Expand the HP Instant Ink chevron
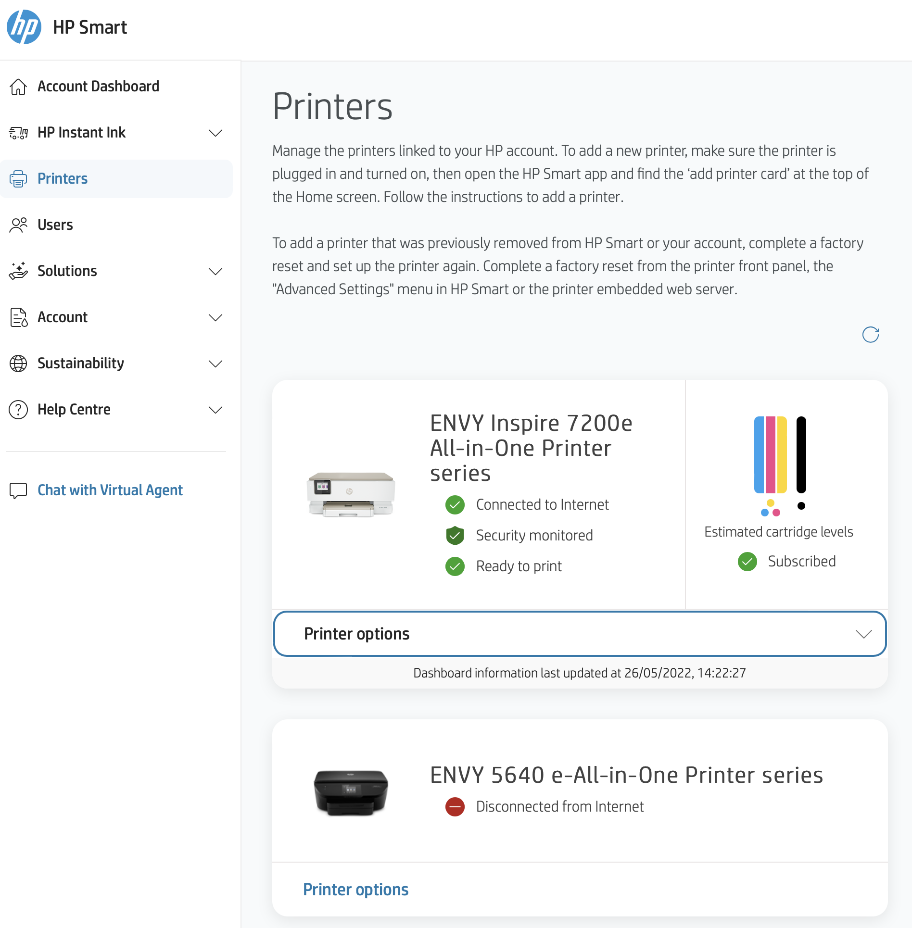This screenshot has height=928, width=912. coord(215,133)
